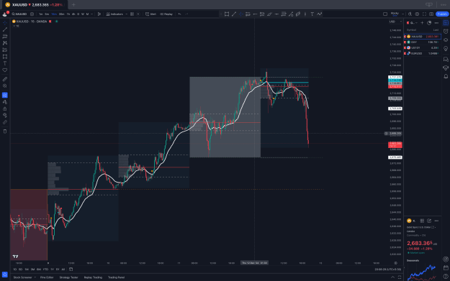Collapse the indicator legend chevron under XAUUSD title
This screenshot has width=450, height=281.
click(x=14, y=26)
